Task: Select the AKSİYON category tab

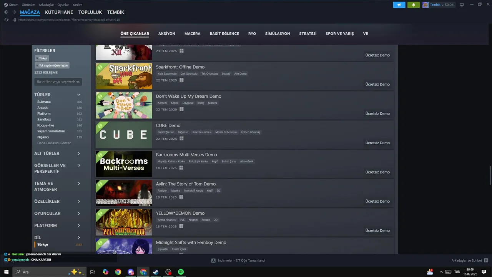Action: point(167,34)
